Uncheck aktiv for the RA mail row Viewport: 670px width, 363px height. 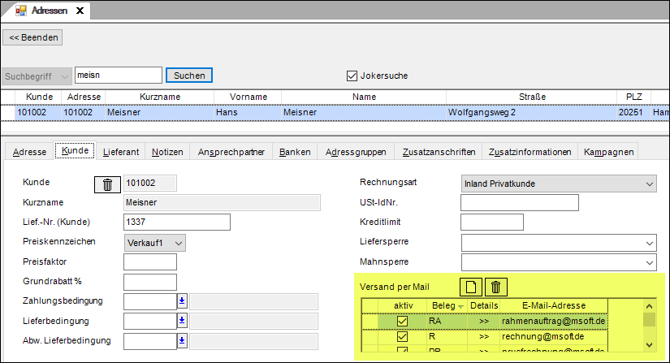tap(402, 321)
